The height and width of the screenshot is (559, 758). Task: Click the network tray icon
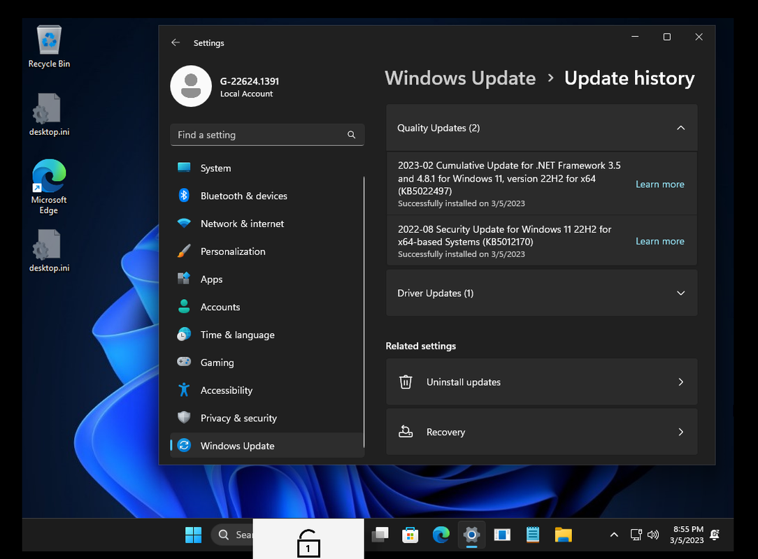coord(636,535)
